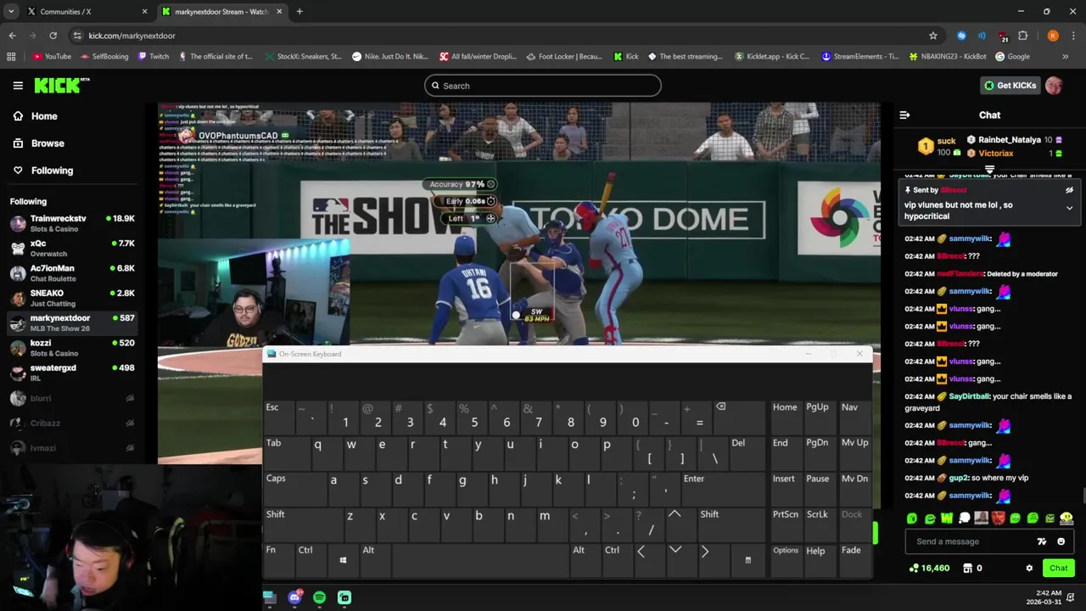This screenshot has width=1086, height=611.
Task: Open SNEAKO channel
Action: (71, 298)
